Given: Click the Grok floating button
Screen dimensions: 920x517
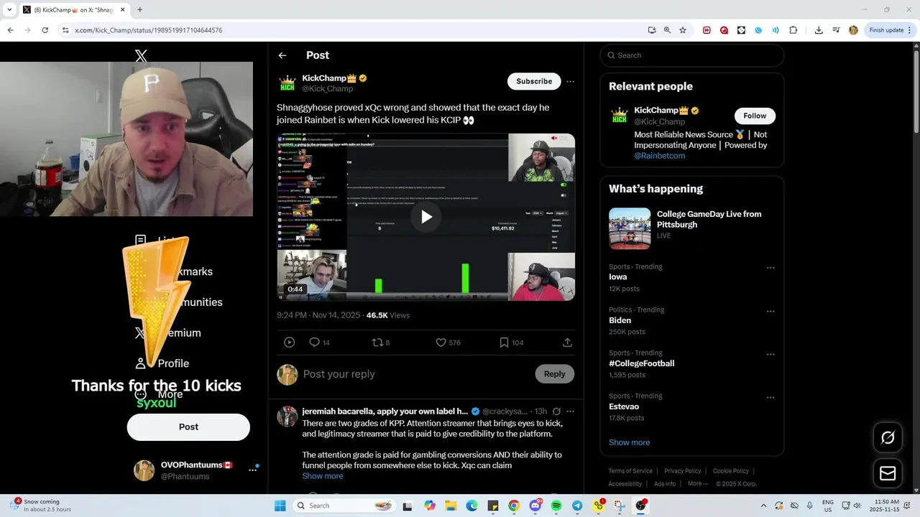Looking at the screenshot, I should pos(888,437).
